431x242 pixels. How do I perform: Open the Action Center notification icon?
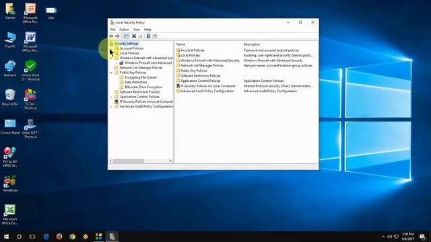pos(422,237)
